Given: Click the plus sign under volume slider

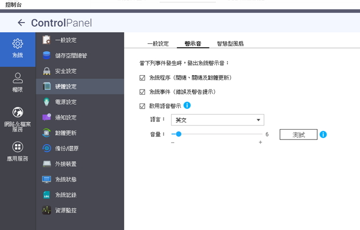Looking at the screenshot, I should click(260, 142).
